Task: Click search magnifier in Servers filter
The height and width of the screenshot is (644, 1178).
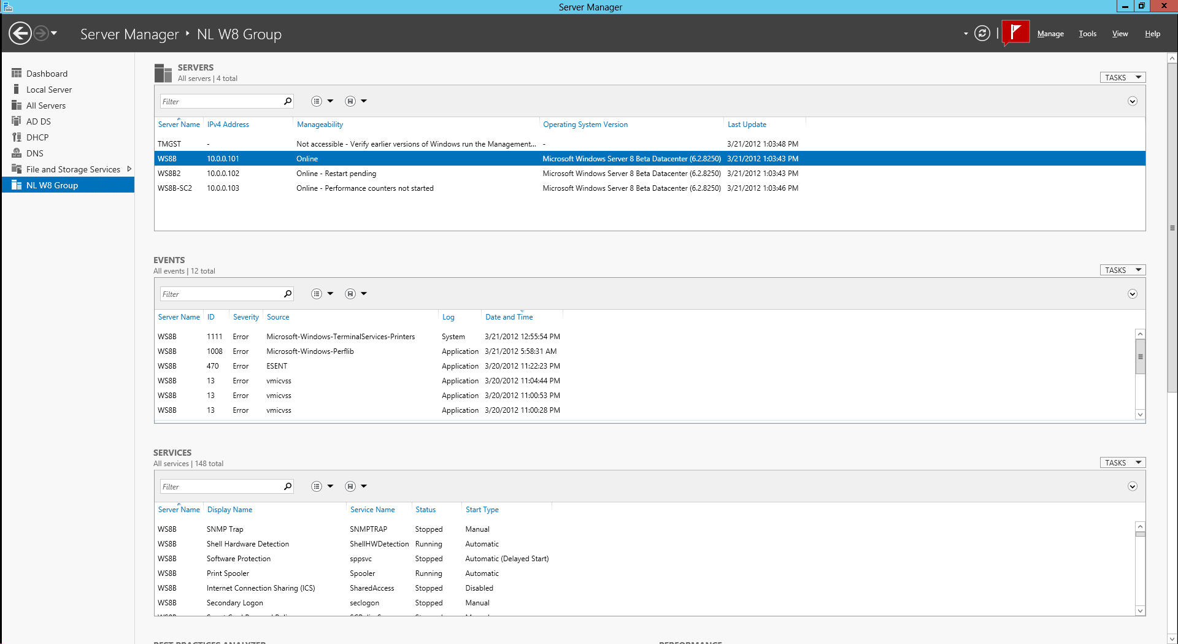Action: (x=288, y=101)
